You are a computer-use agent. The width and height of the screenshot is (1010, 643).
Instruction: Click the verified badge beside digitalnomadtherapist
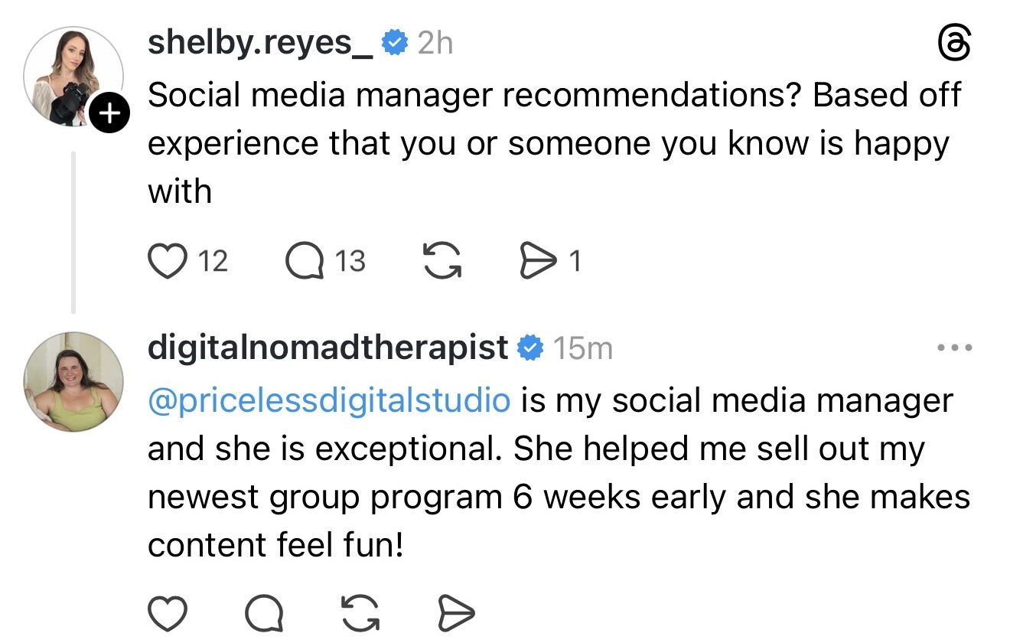[529, 348]
